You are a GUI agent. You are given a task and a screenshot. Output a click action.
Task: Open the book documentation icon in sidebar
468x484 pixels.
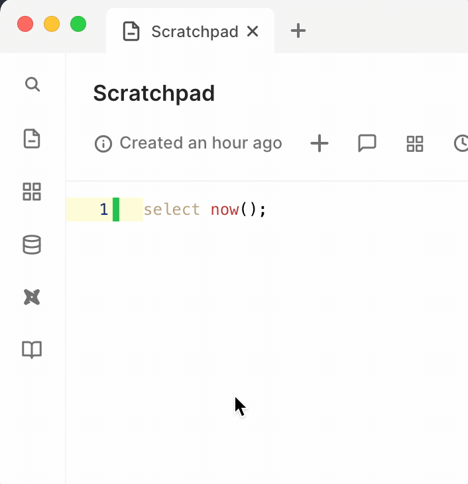[x=32, y=349]
